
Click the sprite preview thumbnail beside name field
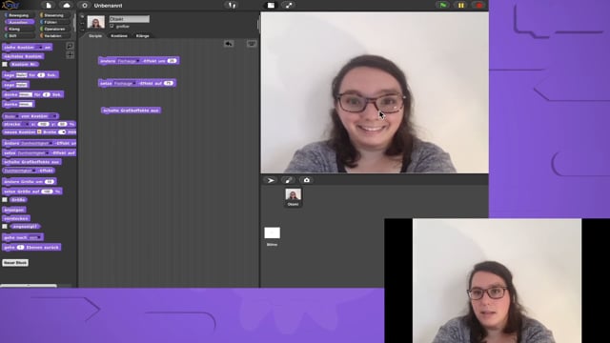pyautogui.click(x=95, y=22)
